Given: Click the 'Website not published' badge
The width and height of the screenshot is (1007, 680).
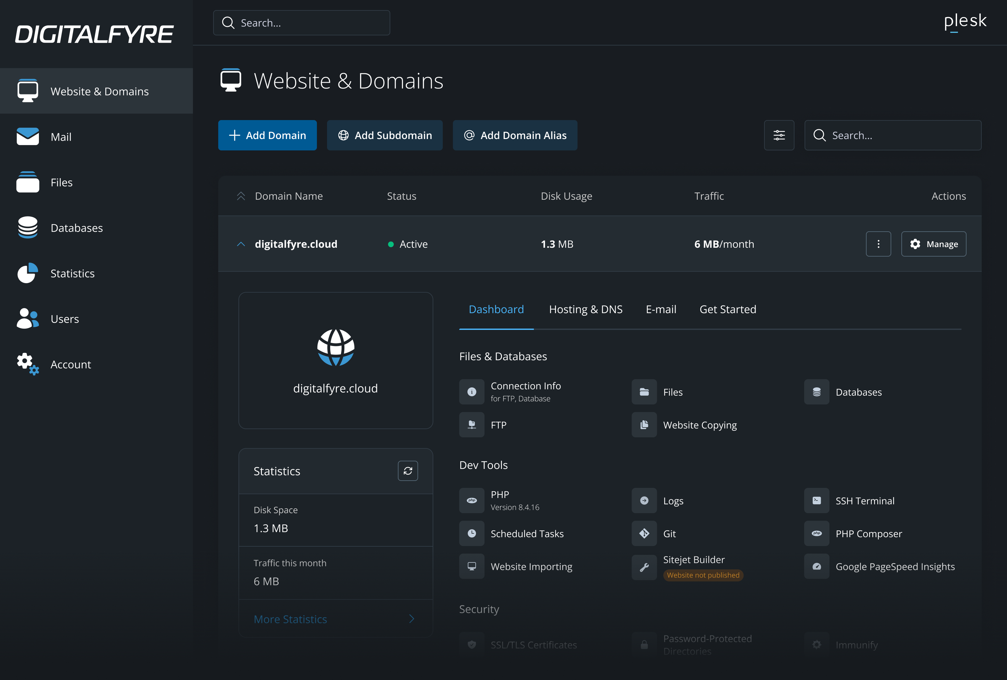Looking at the screenshot, I should point(703,575).
